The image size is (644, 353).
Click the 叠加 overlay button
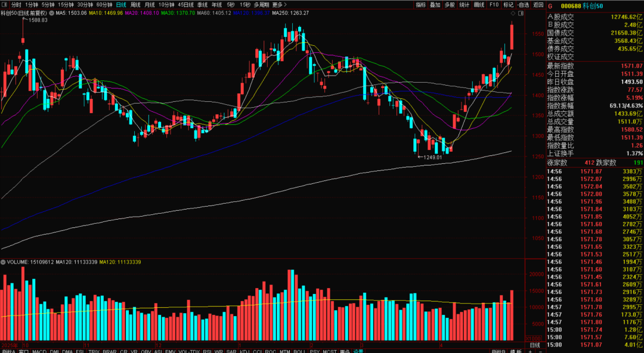click(435, 5)
